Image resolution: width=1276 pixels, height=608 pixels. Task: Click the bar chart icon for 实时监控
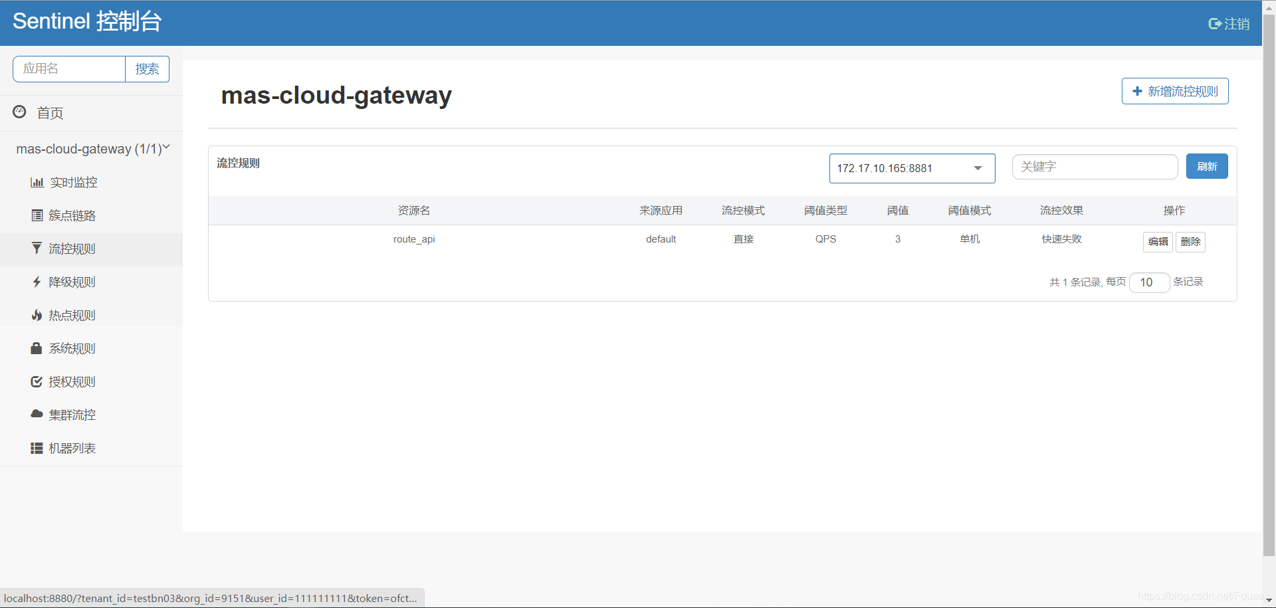(37, 182)
